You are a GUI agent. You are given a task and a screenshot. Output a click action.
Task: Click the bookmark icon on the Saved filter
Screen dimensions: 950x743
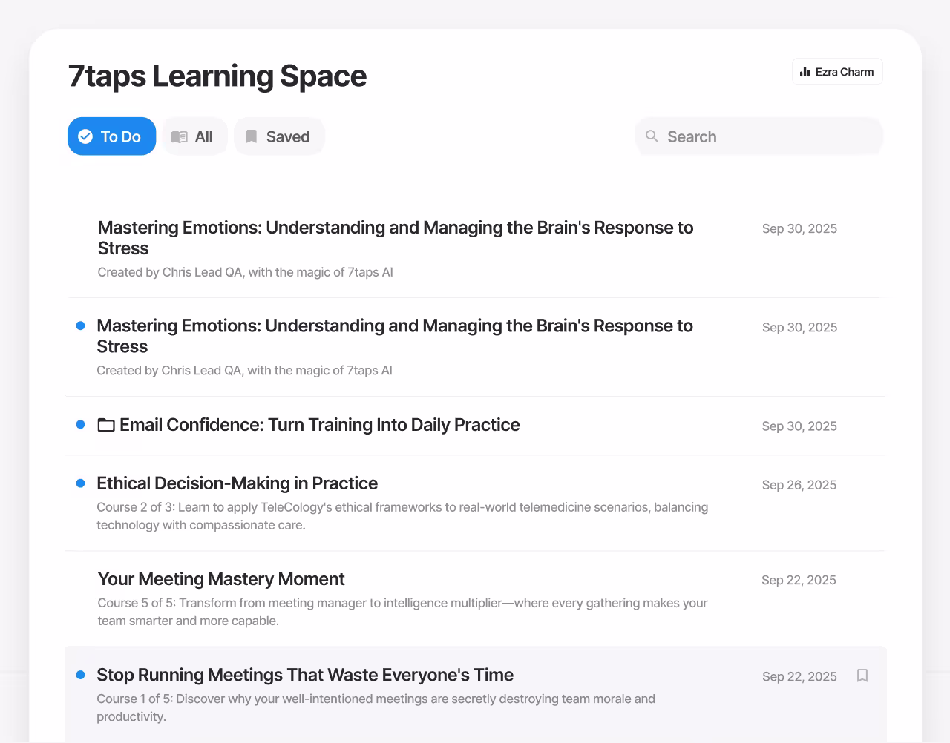coord(252,136)
